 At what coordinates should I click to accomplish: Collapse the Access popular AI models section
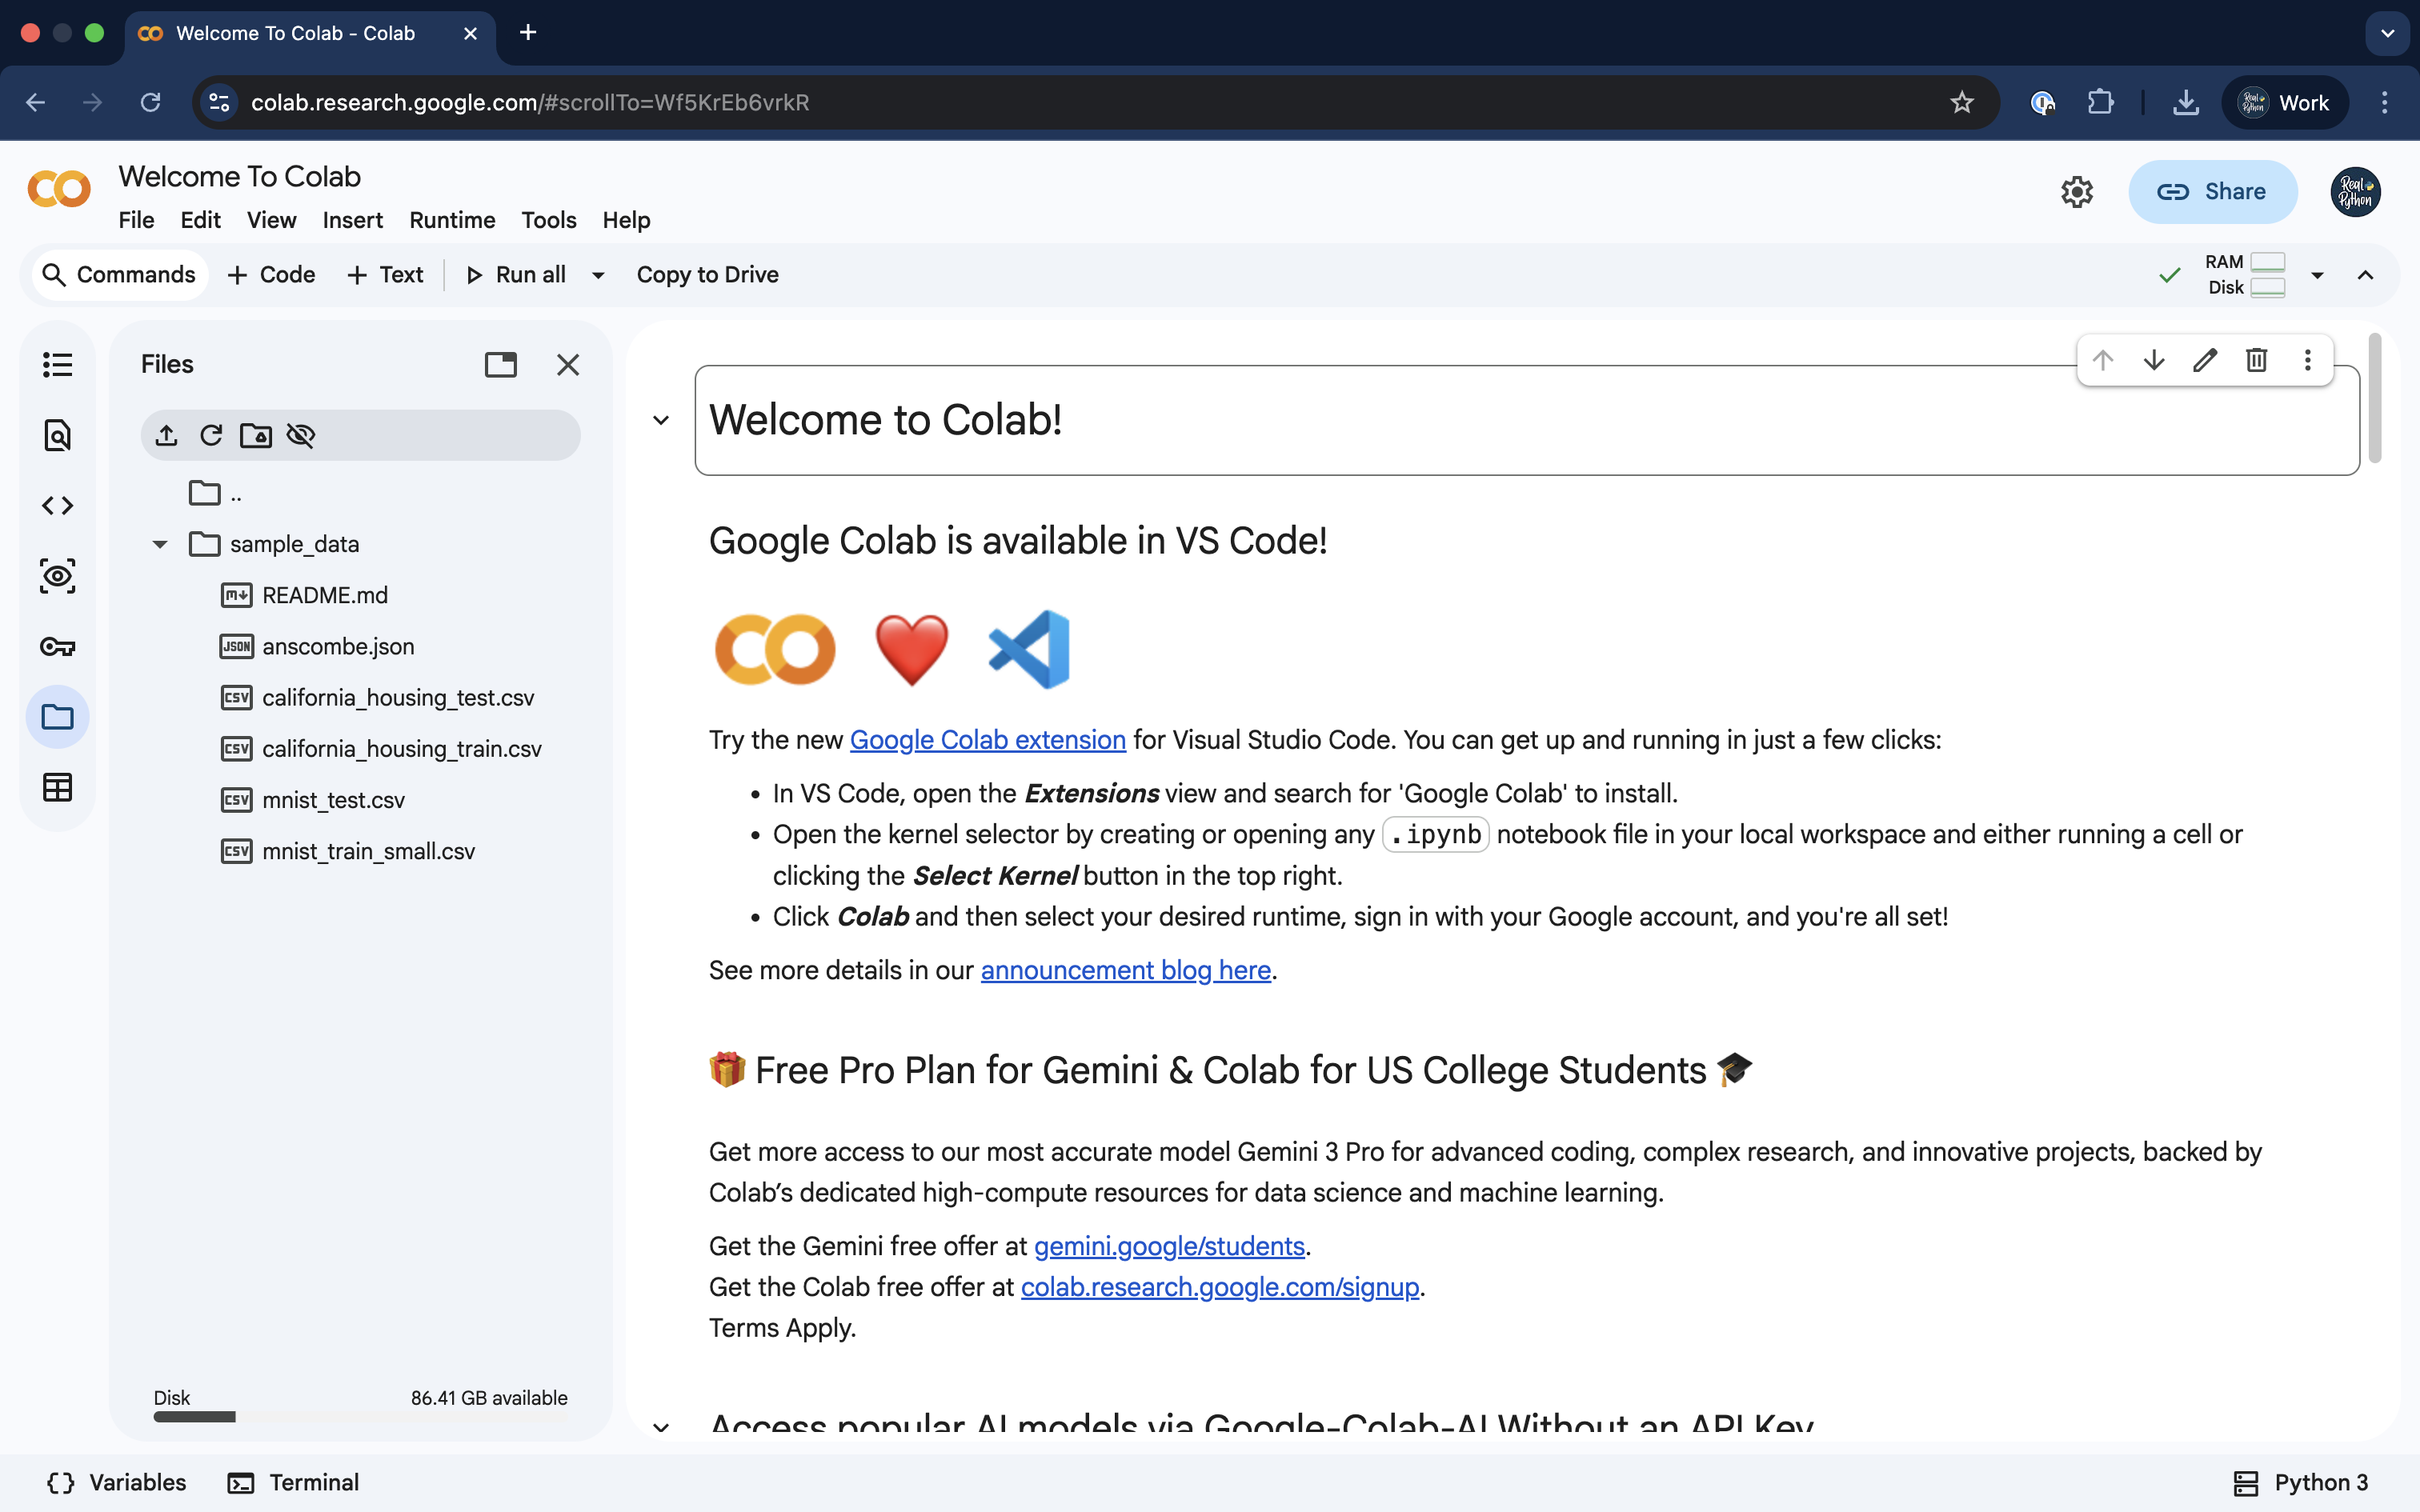pyautogui.click(x=661, y=1427)
